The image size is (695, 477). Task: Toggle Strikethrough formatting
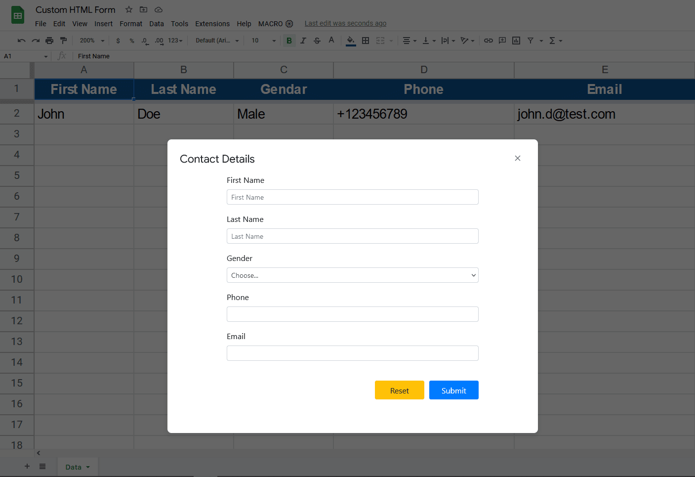(317, 41)
